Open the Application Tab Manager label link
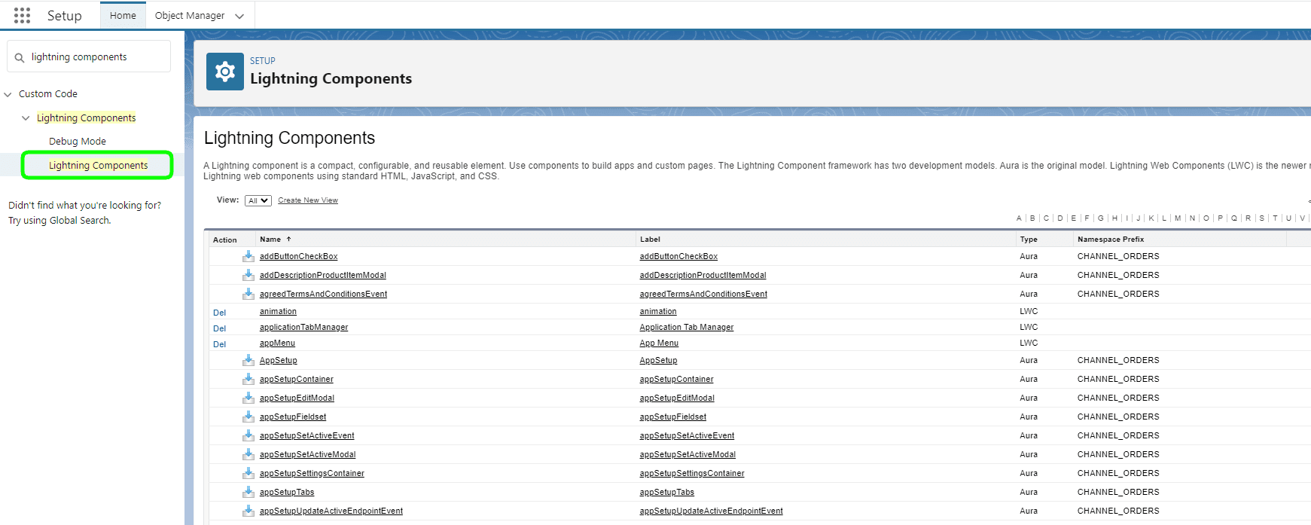This screenshot has width=1311, height=525. point(686,327)
